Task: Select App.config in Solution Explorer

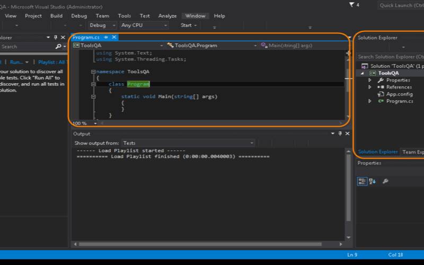Action: pyautogui.click(x=399, y=94)
